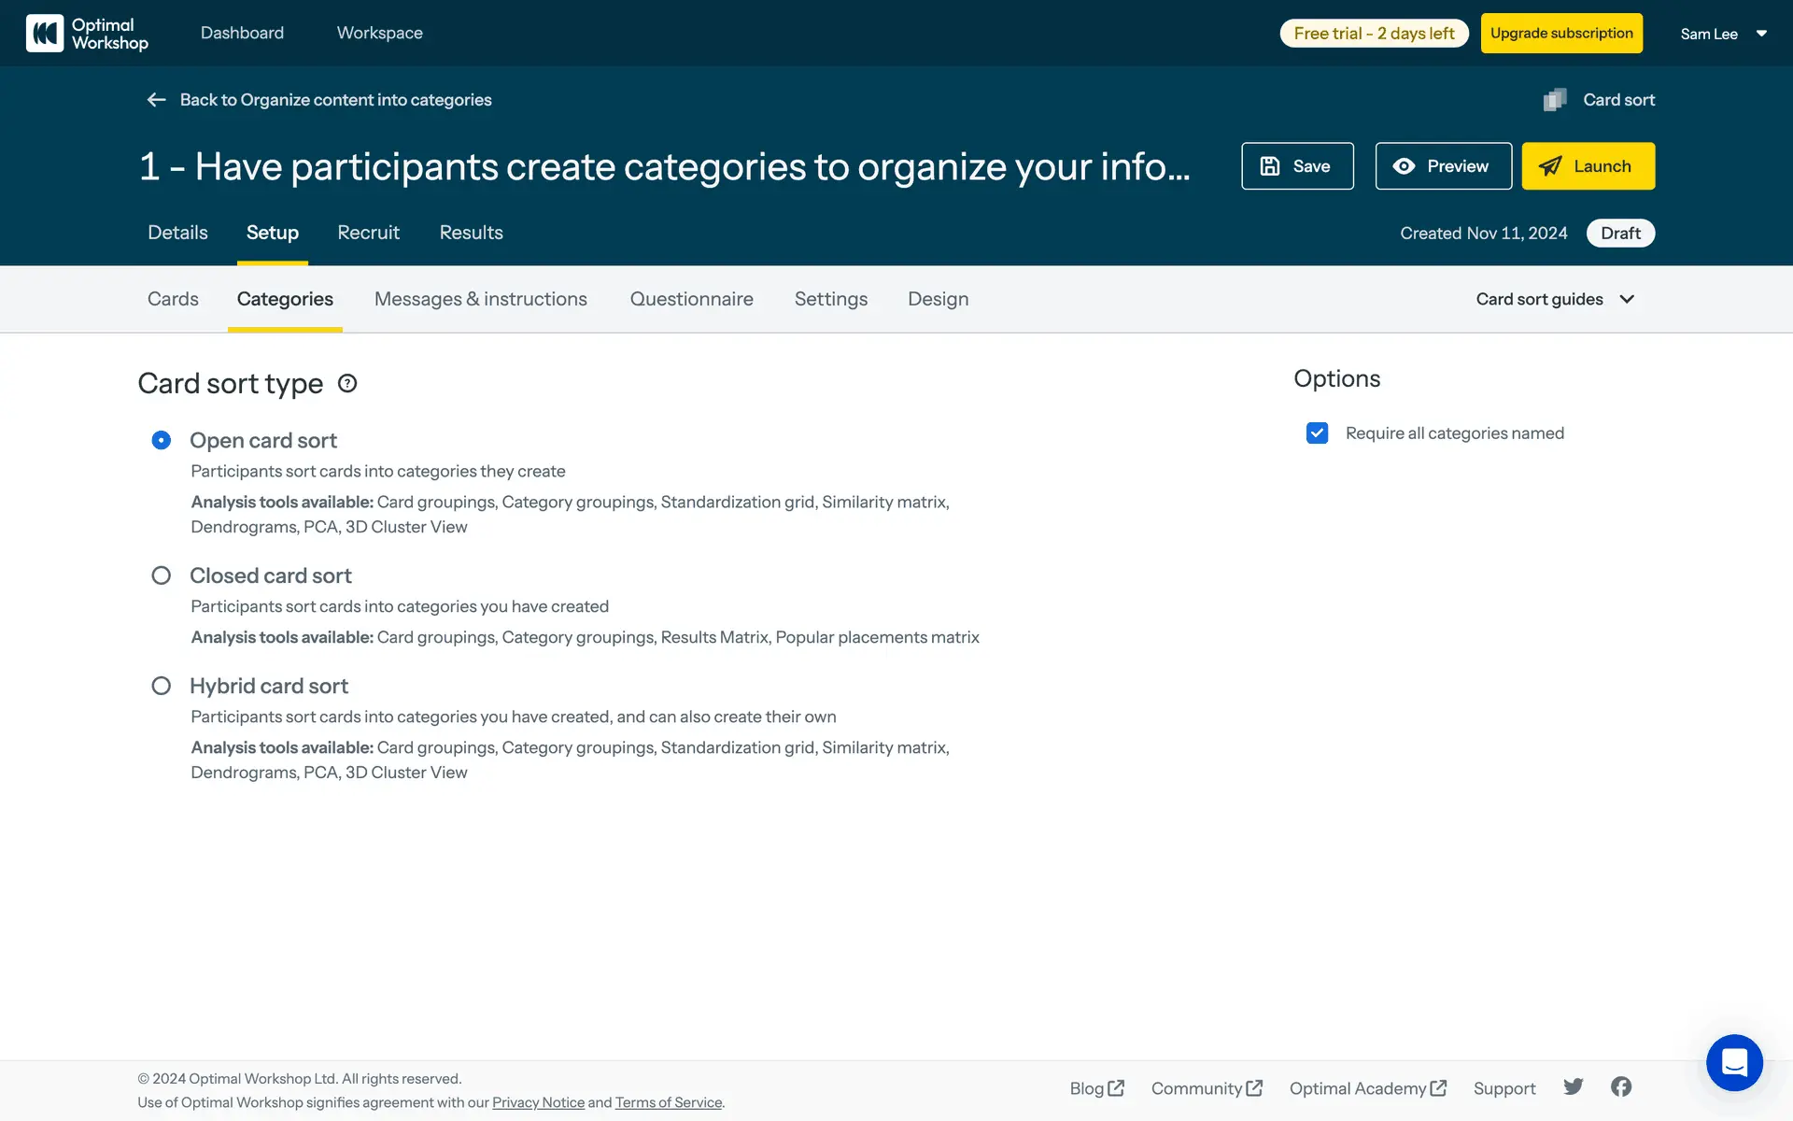Select the Hybrid card sort option
Viewport: 1793px width, 1121px height.
(x=162, y=686)
